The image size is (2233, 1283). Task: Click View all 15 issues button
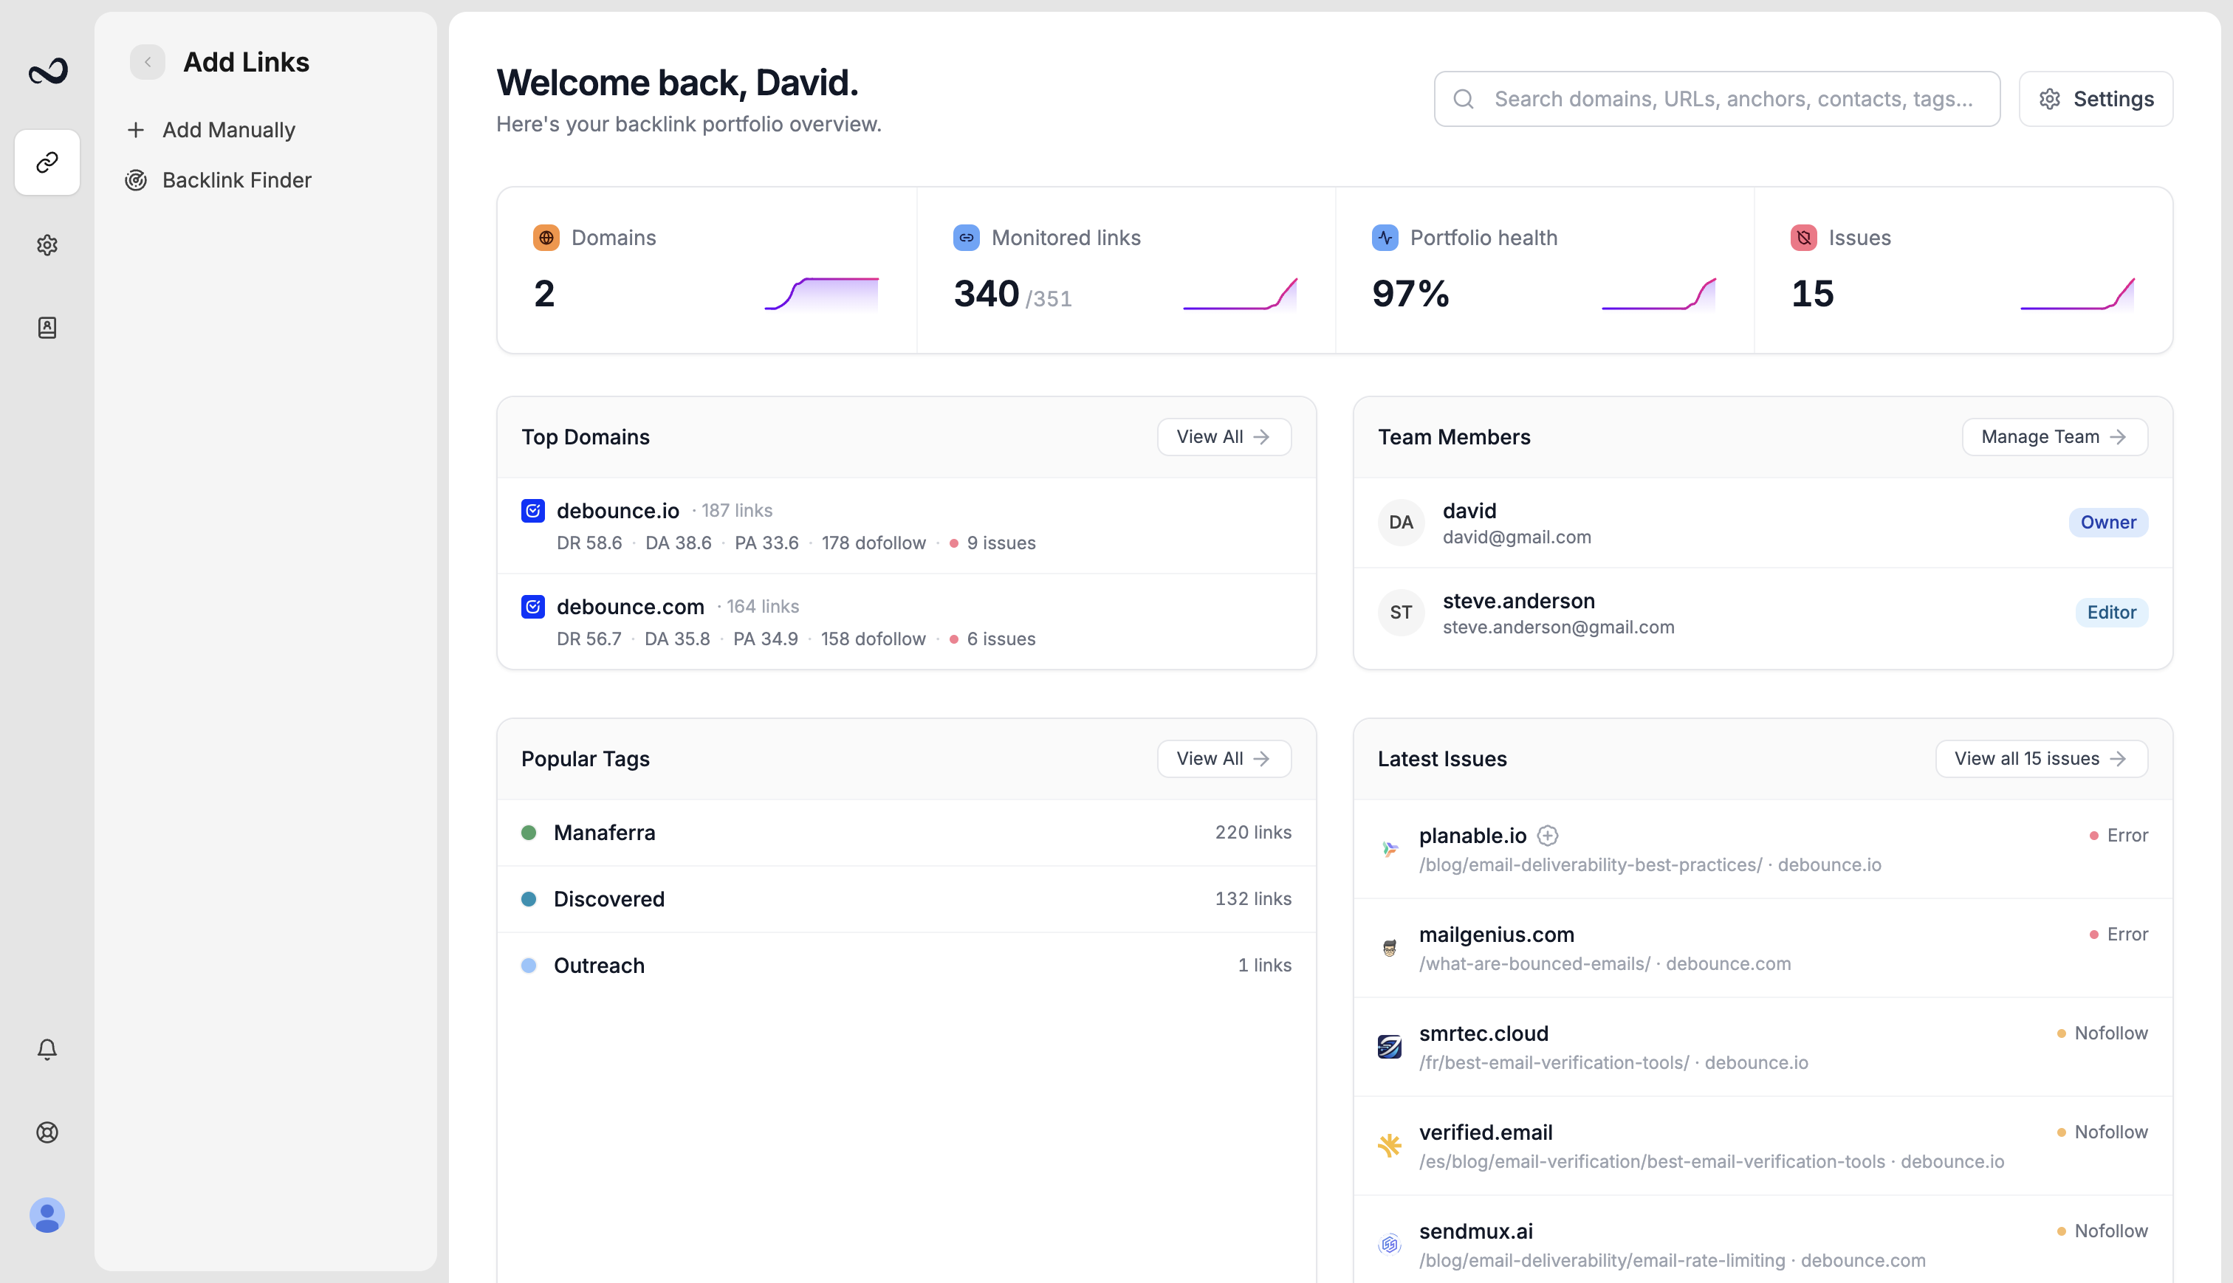(2041, 759)
